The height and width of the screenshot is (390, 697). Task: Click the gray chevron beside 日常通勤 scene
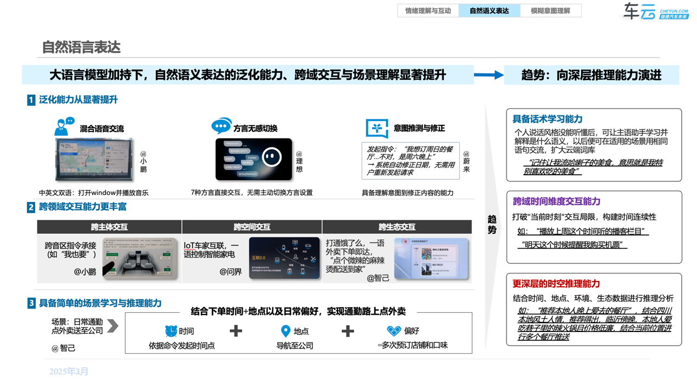coord(113,326)
